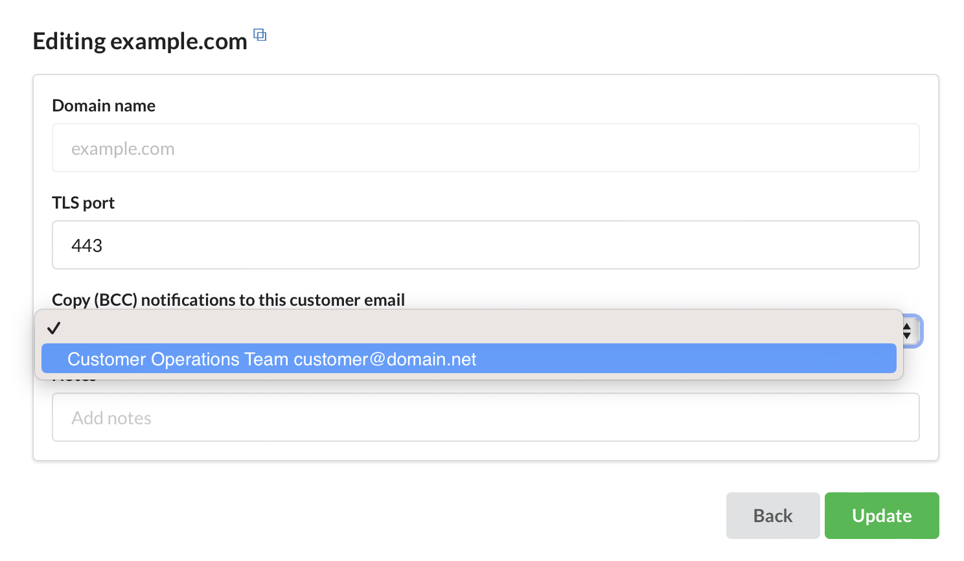964x561 pixels.
Task: Click the checkmark beside the blank option
Action: (x=54, y=328)
